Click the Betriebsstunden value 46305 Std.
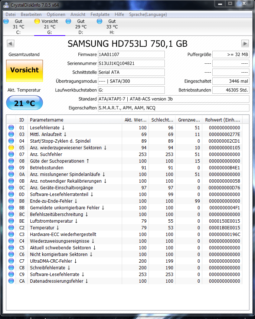 click(x=231, y=90)
